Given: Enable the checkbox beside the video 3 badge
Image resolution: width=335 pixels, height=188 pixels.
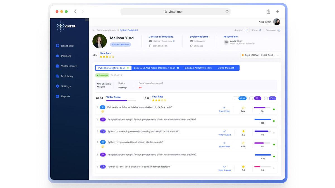Looking at the screenshot, I should 266,98.
